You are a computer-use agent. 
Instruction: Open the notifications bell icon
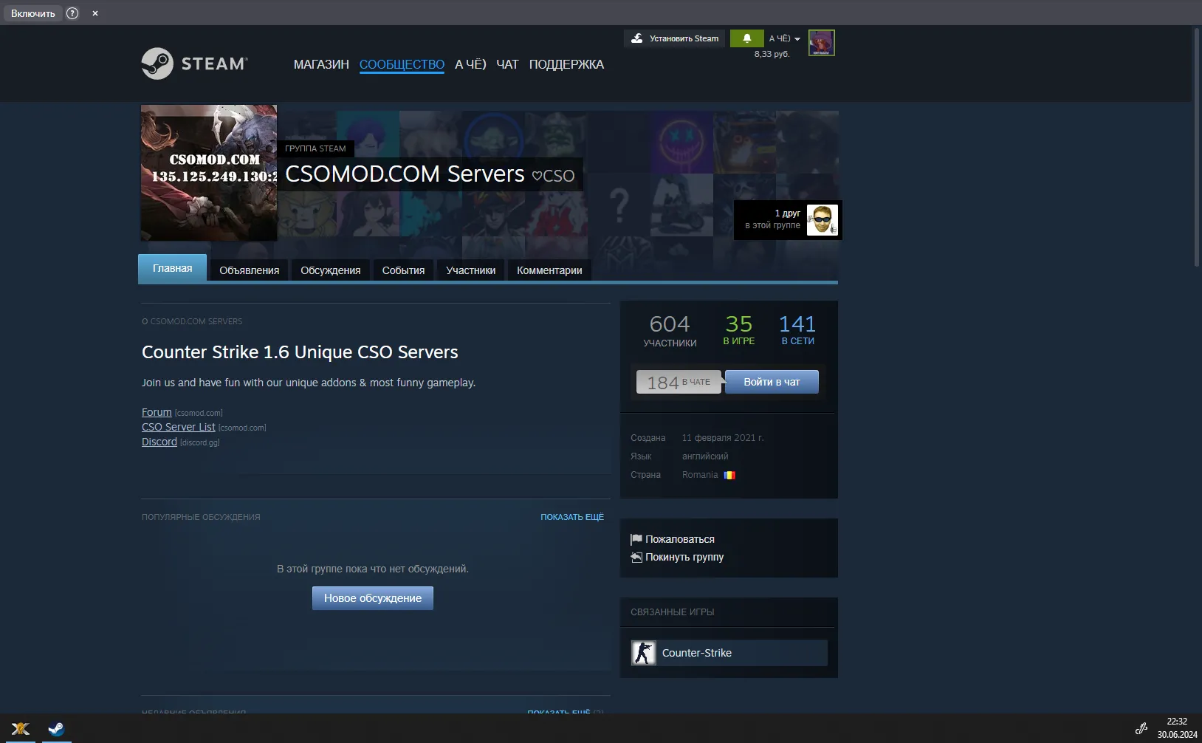[746, 38]
